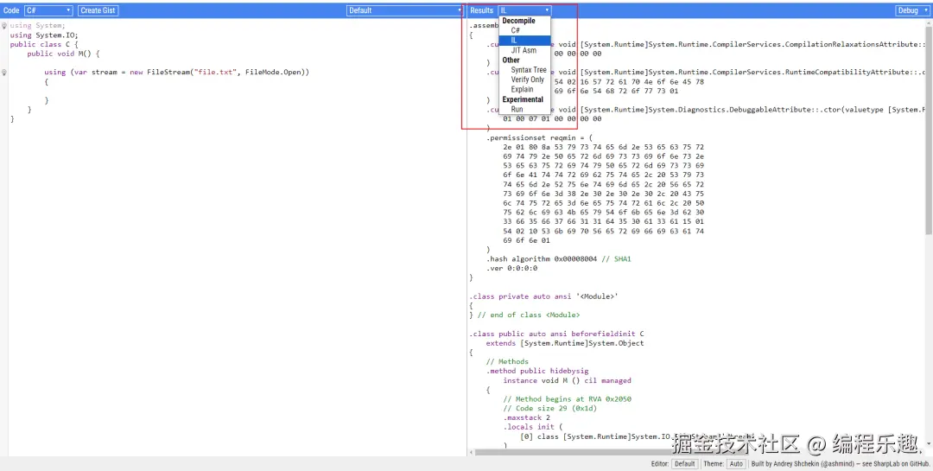933x471 pixels.
Task: Click the 'extends [System.Runtime]System.Object' line
Action: tap(565, 343)
